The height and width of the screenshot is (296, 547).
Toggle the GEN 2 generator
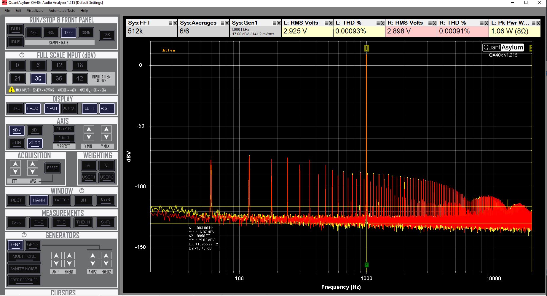pyautogui.click(x=33, y=244)
